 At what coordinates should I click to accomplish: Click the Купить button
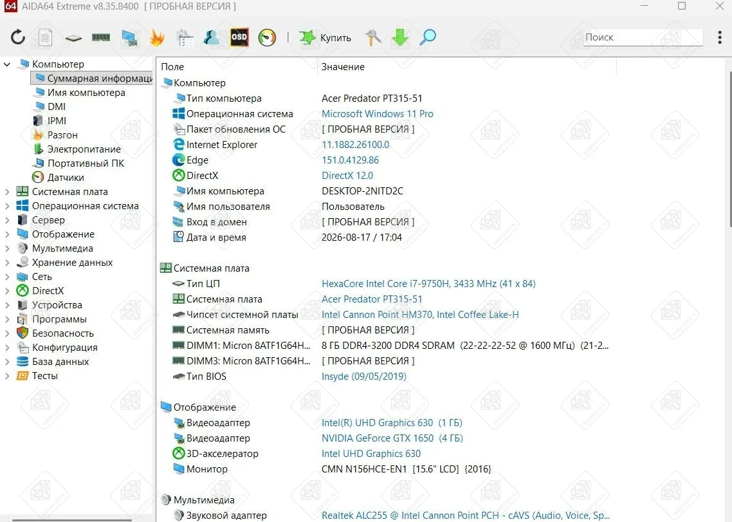pyautogui.click(x=325, y=37)
